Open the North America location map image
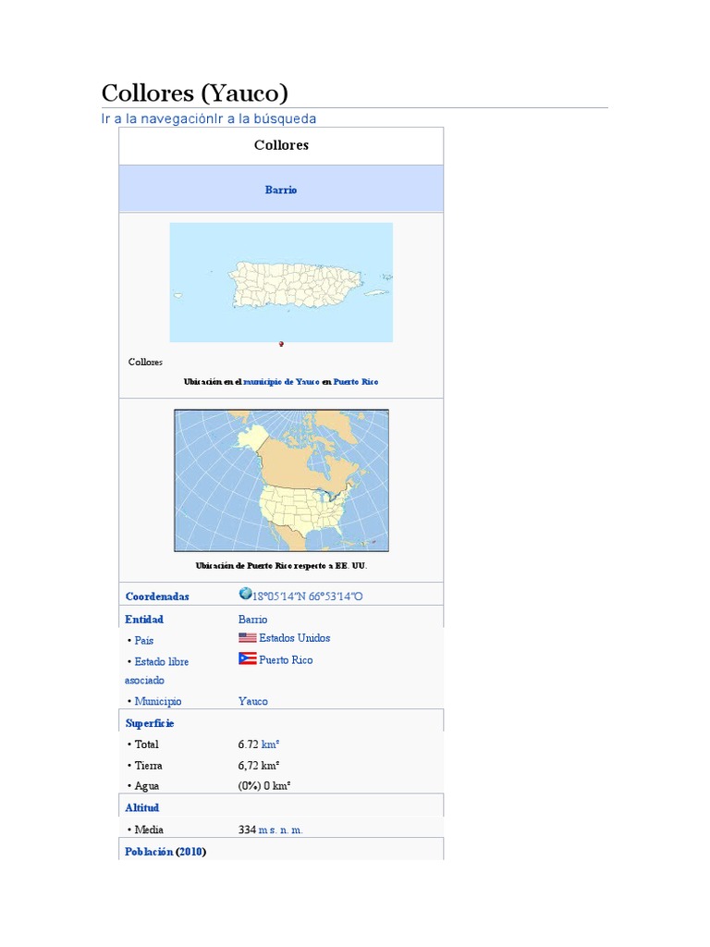710x947 pixels. [x=281, y=481]
